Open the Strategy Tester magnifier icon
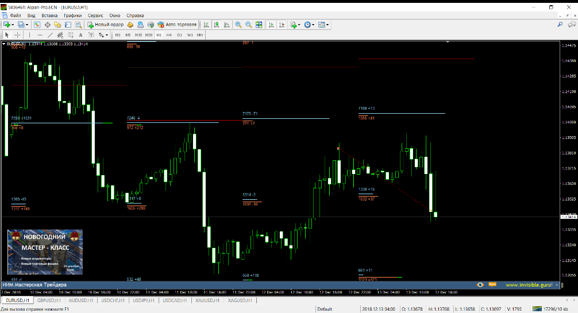Image resolution: width=578 pixels, height=313 pixels. click(x=78, y=25)
